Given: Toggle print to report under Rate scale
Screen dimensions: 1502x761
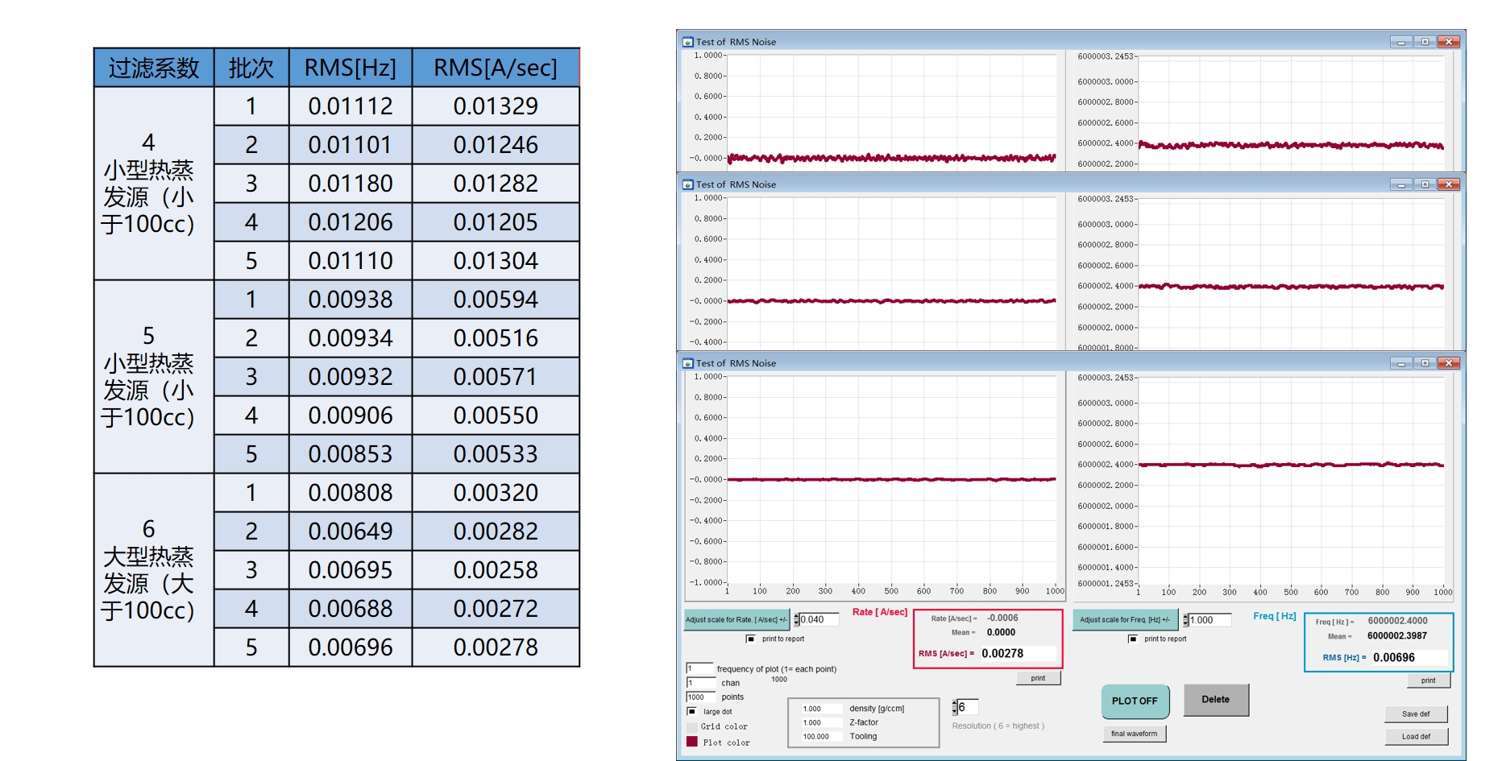Looking at the screenshot, I should point(751,639).
